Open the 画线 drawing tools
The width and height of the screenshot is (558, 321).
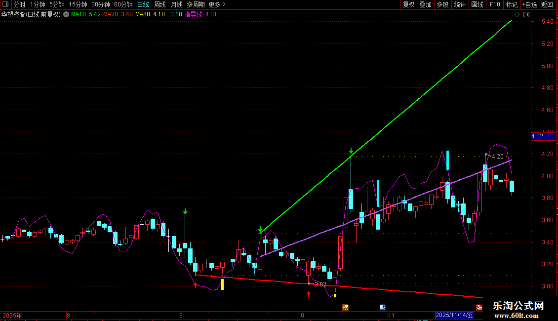pos(477,4)
